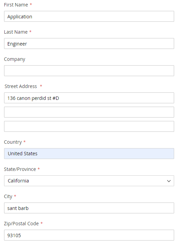Click the "Zip/Postal Code" label text
The width and height of the screenshot is (184, 247).
coord(21,224)
